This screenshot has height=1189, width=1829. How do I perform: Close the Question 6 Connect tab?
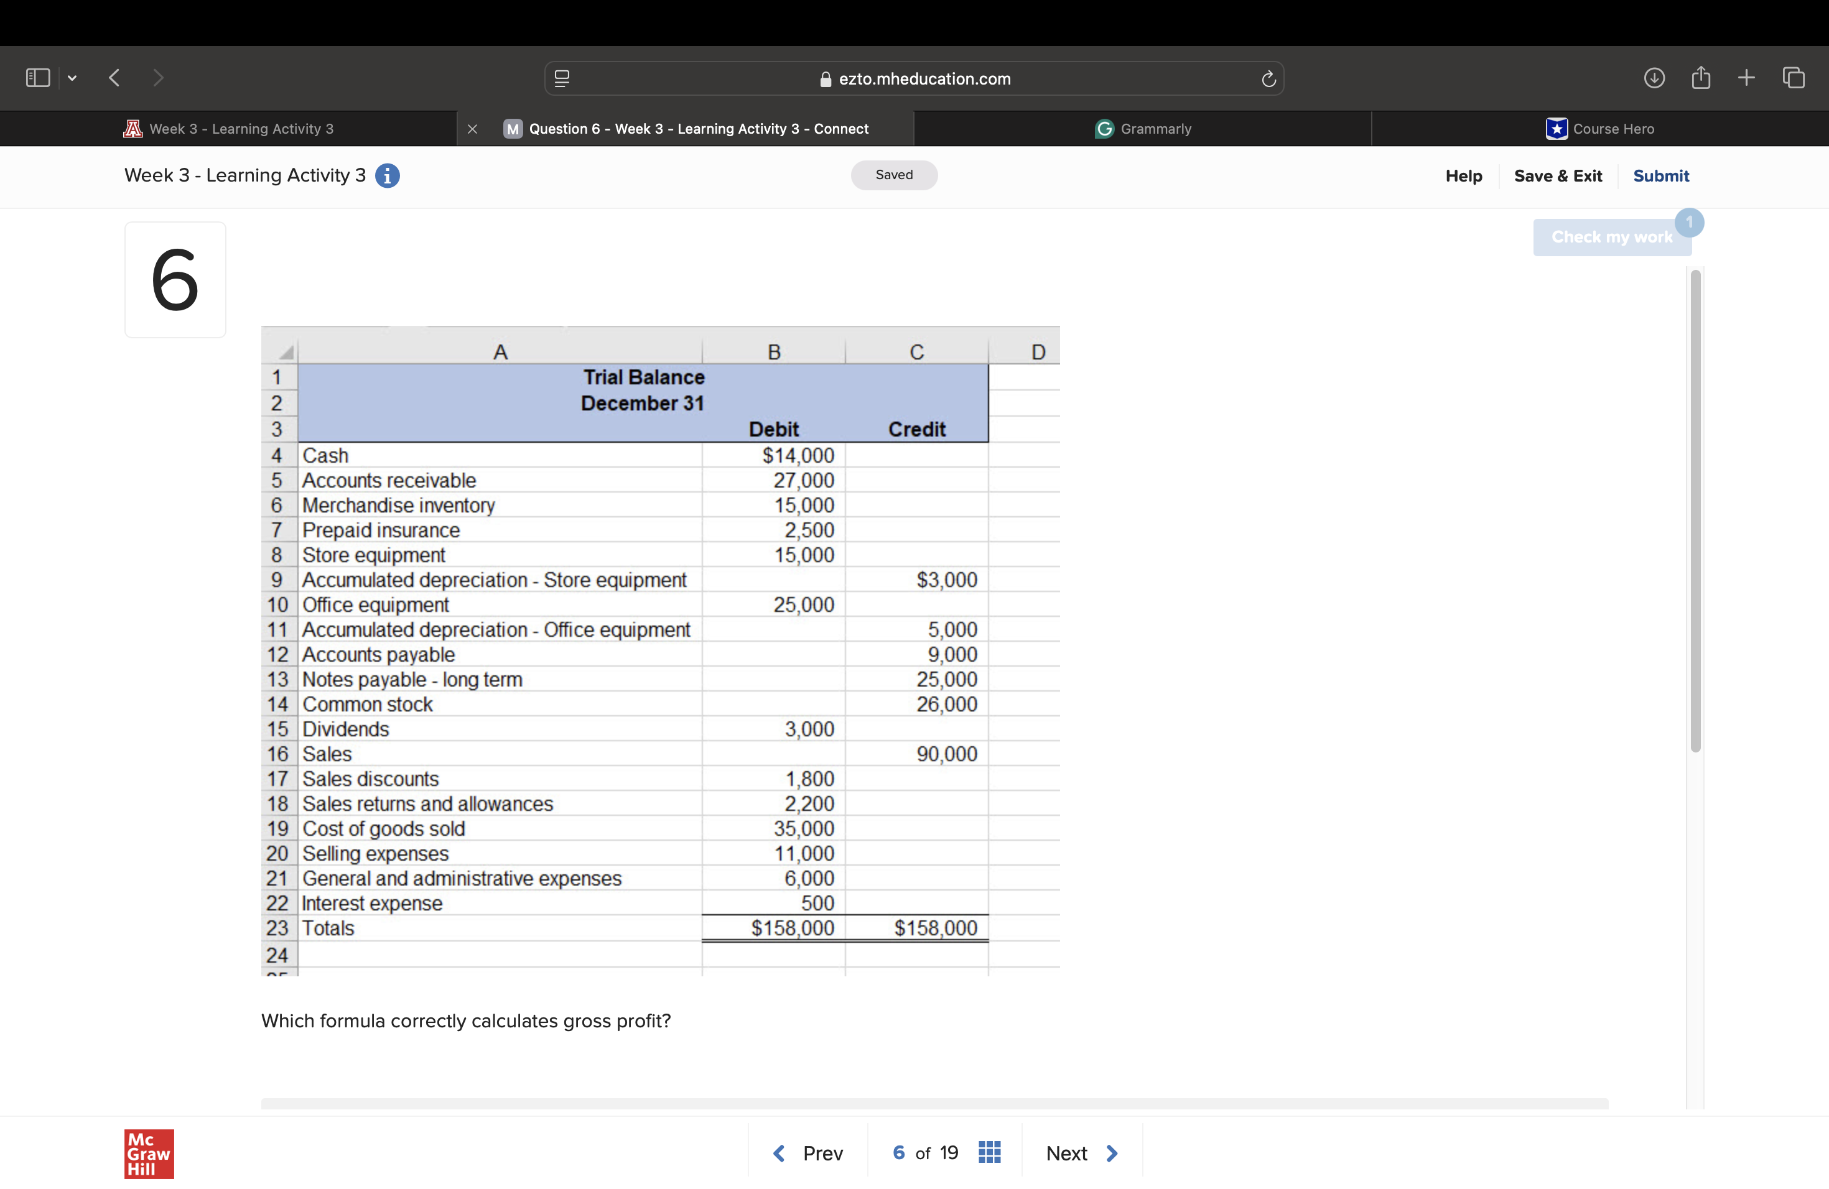point(473,129)
